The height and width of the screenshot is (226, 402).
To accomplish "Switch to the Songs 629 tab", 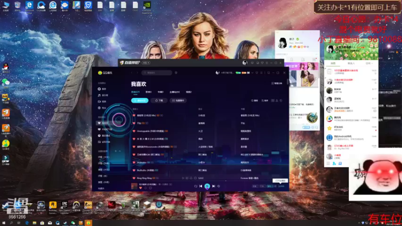I will click(135, 92).
